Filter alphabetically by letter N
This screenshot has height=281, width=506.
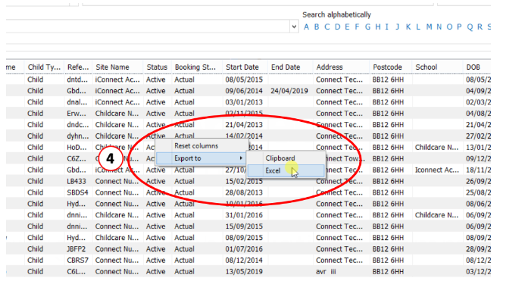pyautogui.click(x=439, y=27)
